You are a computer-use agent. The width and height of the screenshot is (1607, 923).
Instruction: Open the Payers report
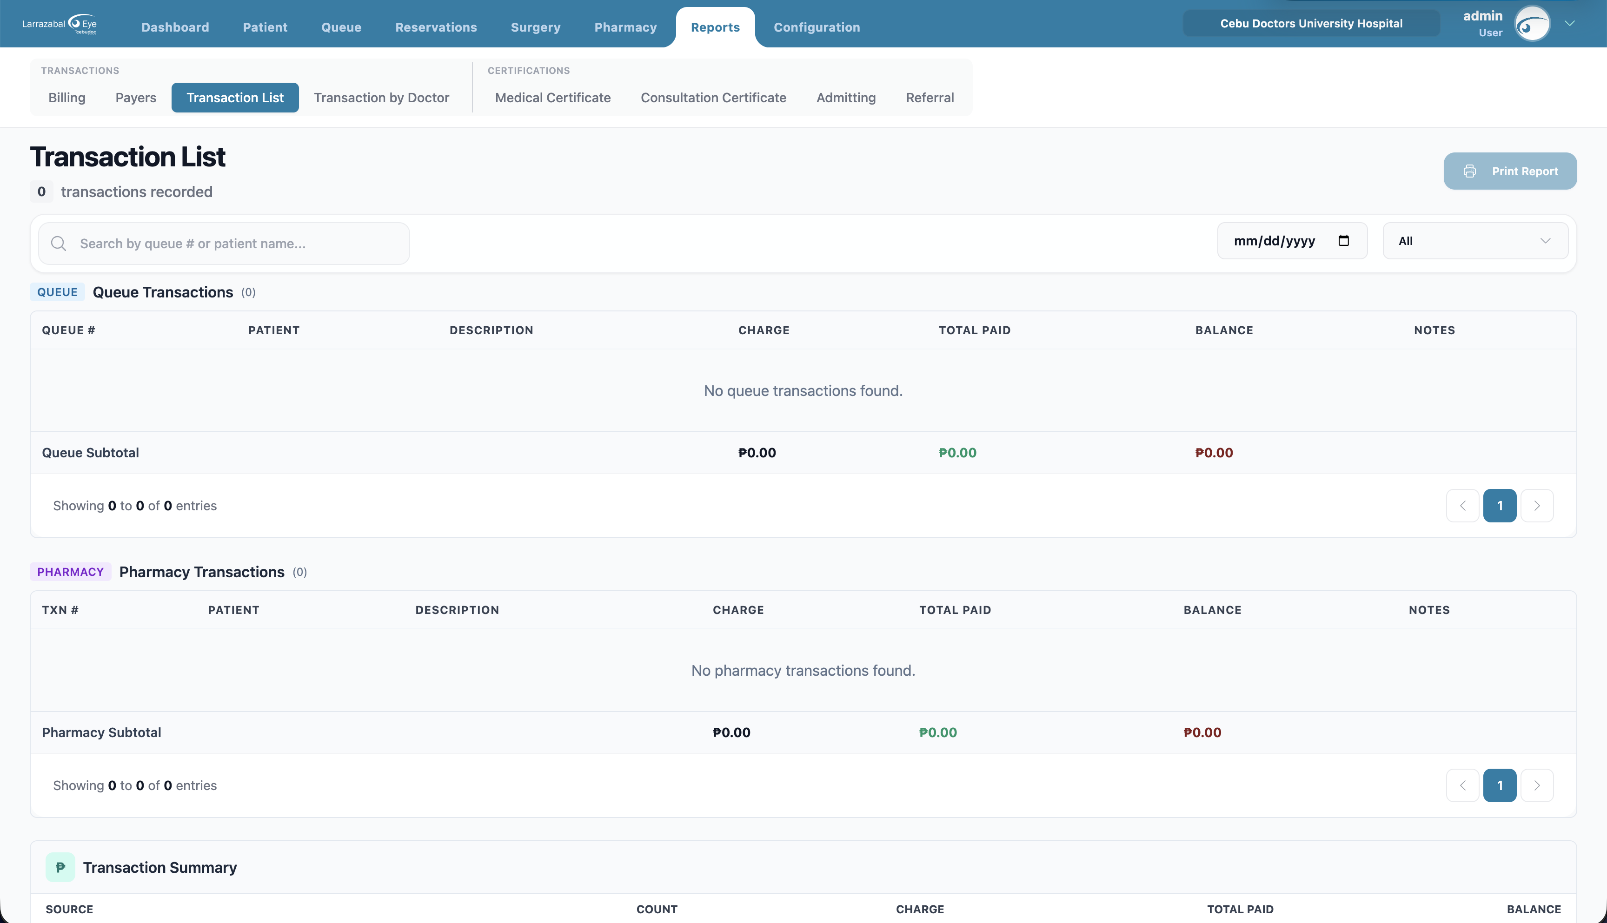136,98
